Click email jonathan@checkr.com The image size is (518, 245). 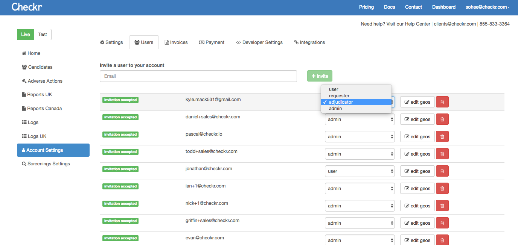209,169
